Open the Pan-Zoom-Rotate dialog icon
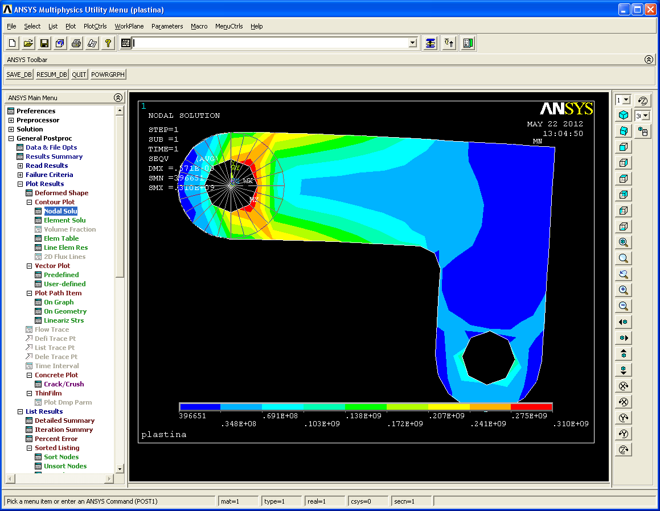The height and width of the screenshot is (511, 660). click(60, 43)
